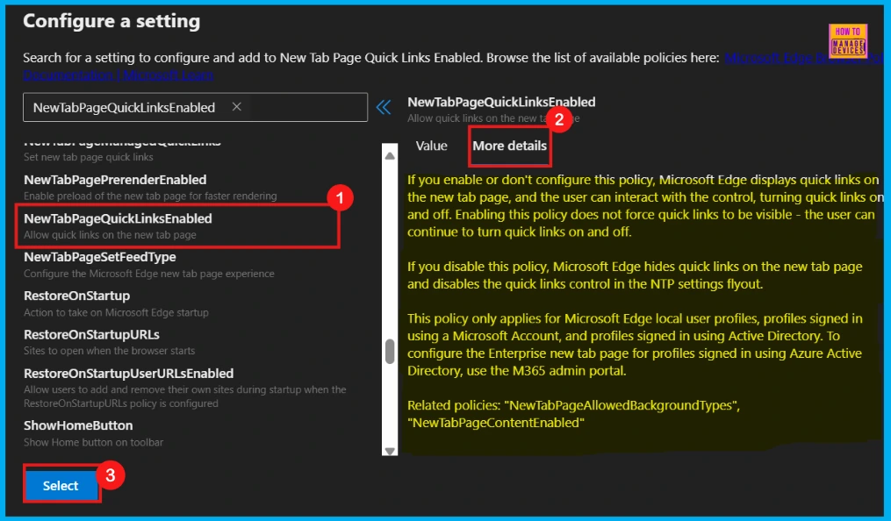
Task: Collapse panel with double chevron icon
Action: (384, 107)
